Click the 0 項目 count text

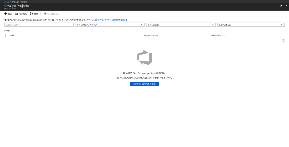click(x=7, y=31)
